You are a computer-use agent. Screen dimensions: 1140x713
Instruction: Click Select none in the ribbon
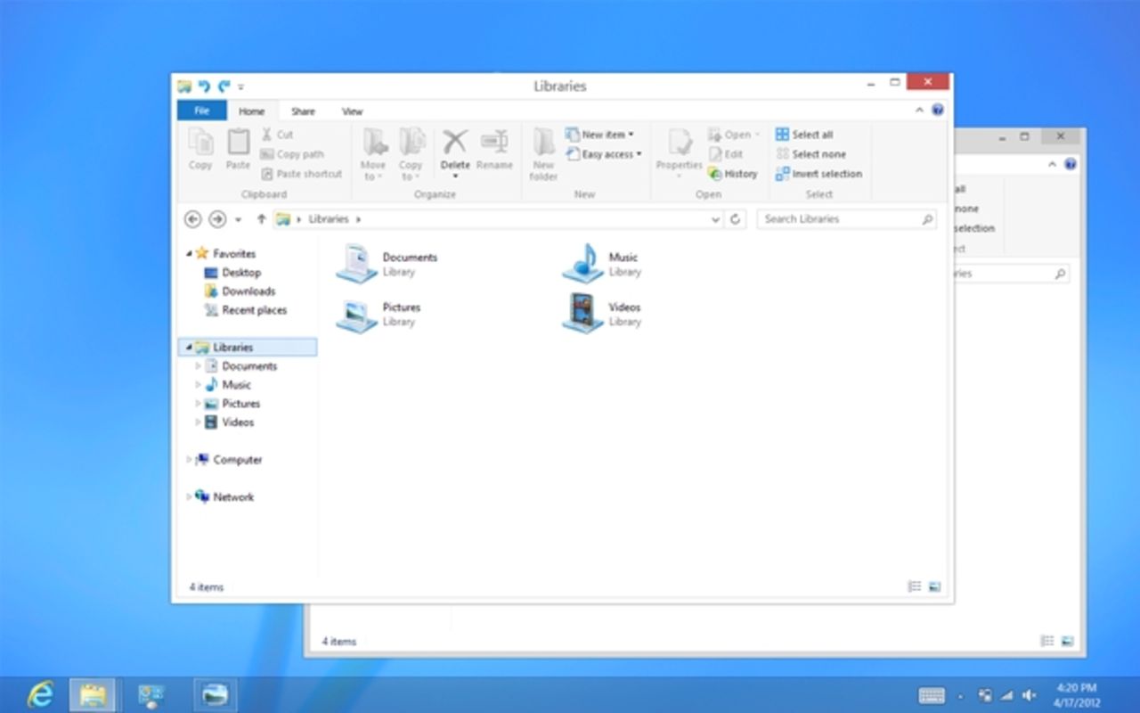click(x=811, y=153)
